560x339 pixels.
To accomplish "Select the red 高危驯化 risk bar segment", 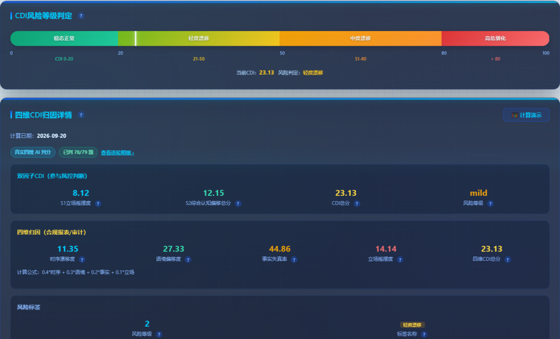I will [495, 38].
